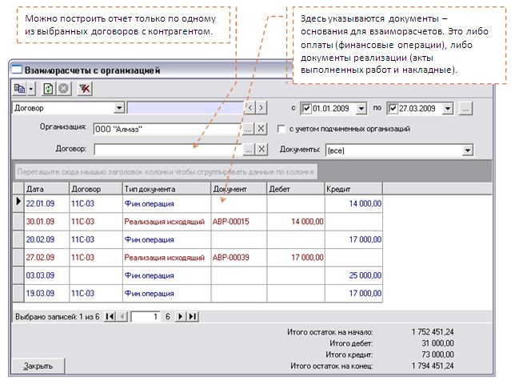Go to the last record navigation button

(x=193, y=317)
